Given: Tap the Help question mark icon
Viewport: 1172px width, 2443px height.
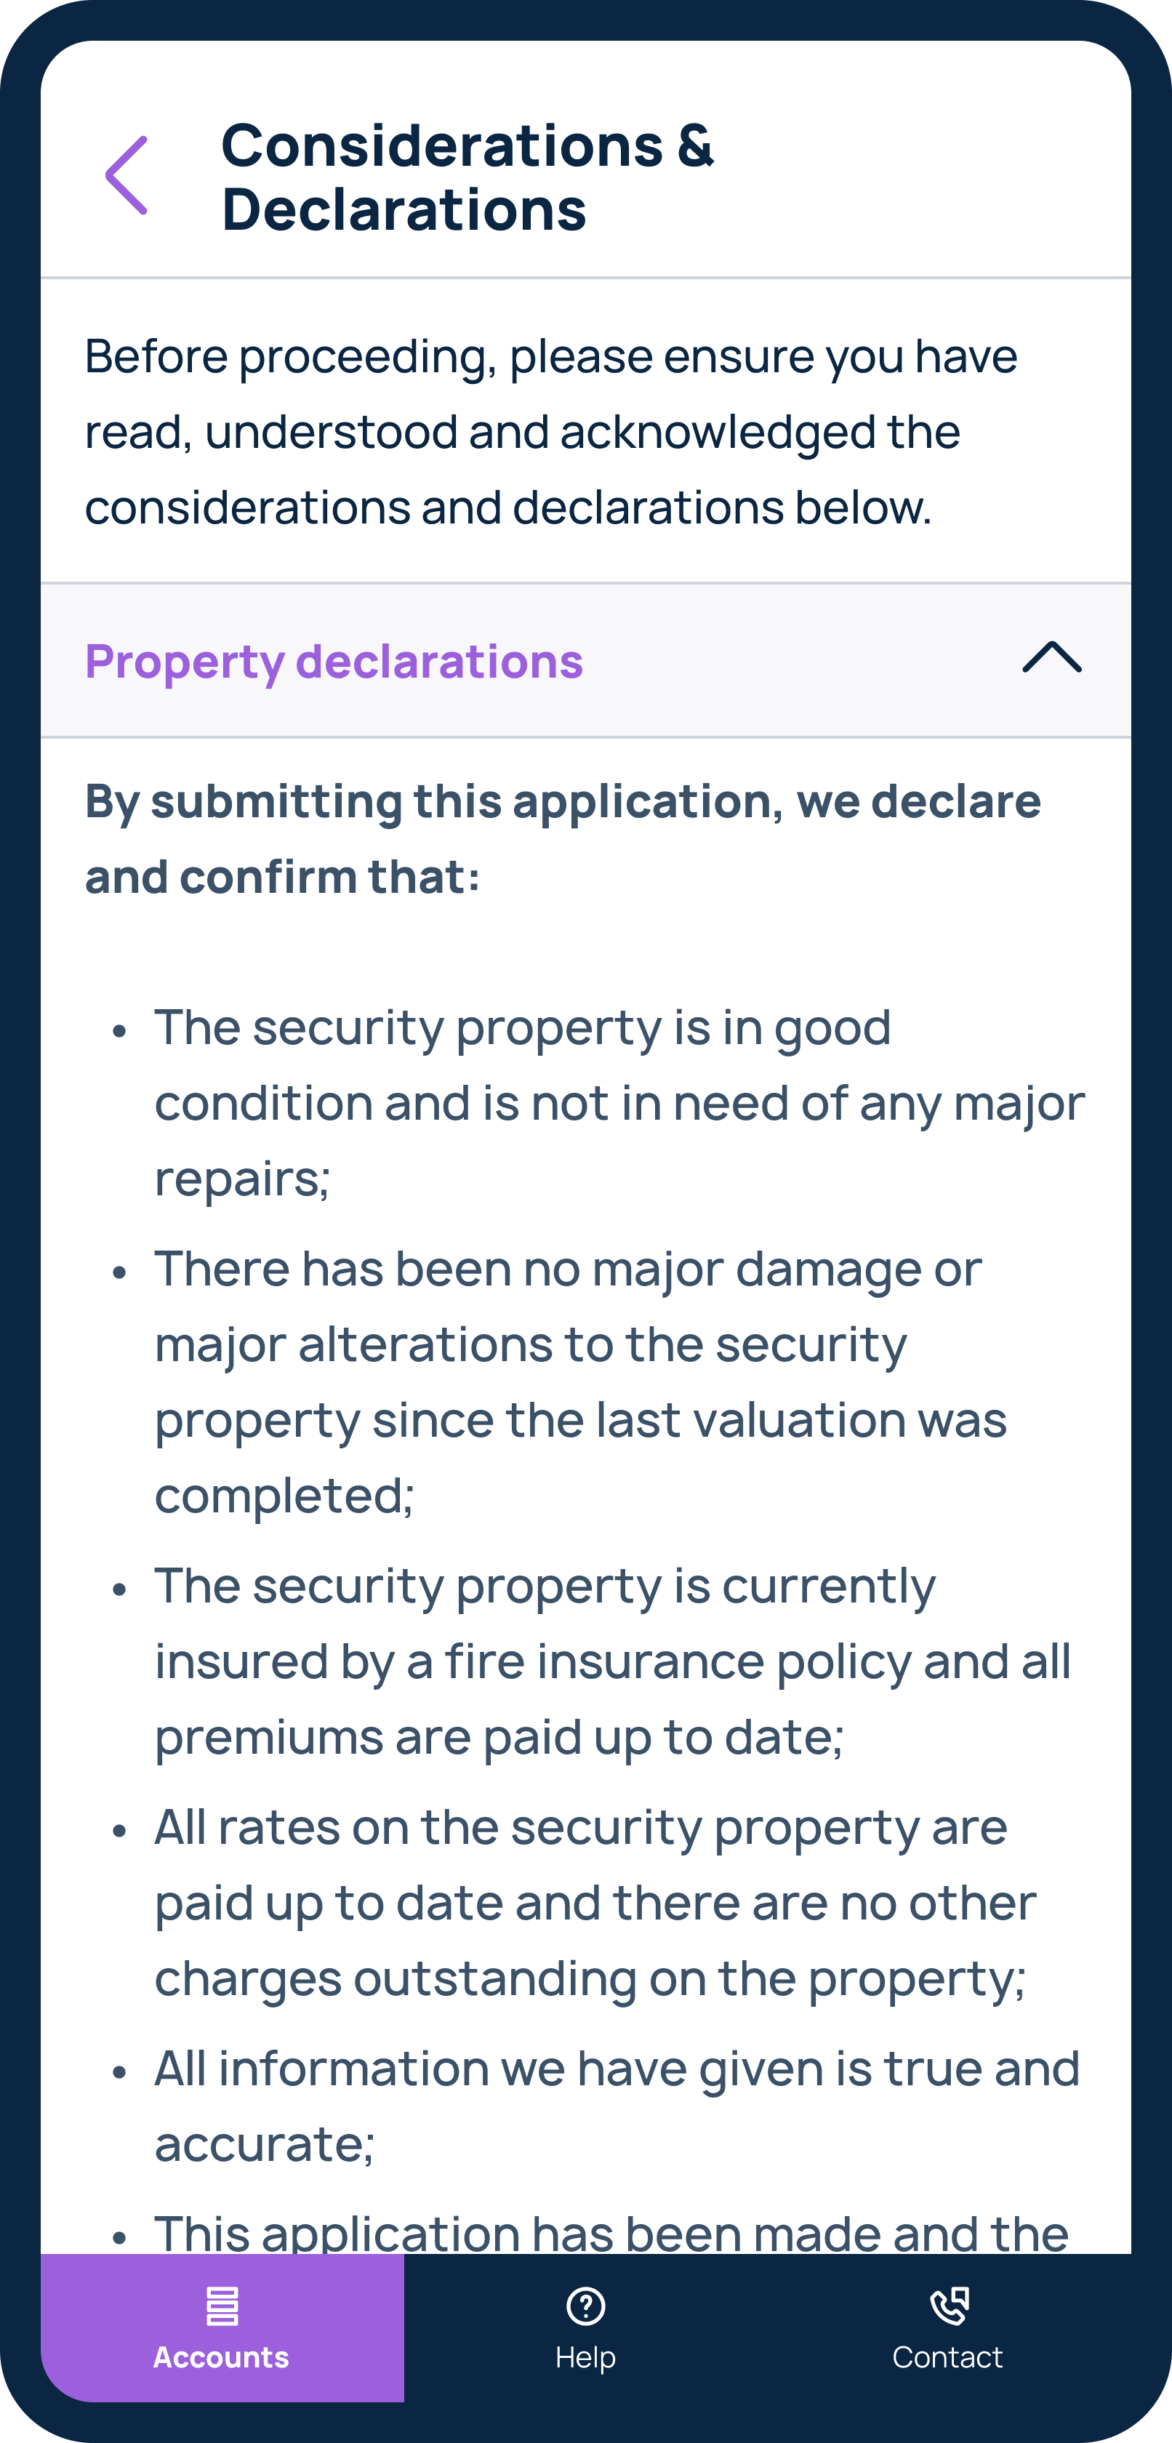Looking at the screenshot, I should click(586, 2306).
